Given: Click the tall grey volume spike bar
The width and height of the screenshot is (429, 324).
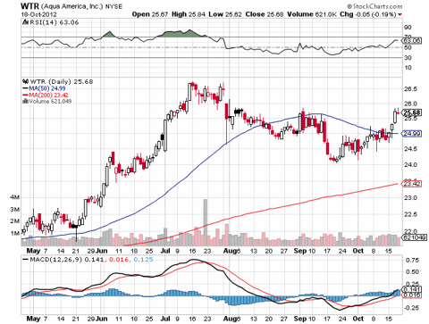Looking at the screenshot, I should coord(206,222).
